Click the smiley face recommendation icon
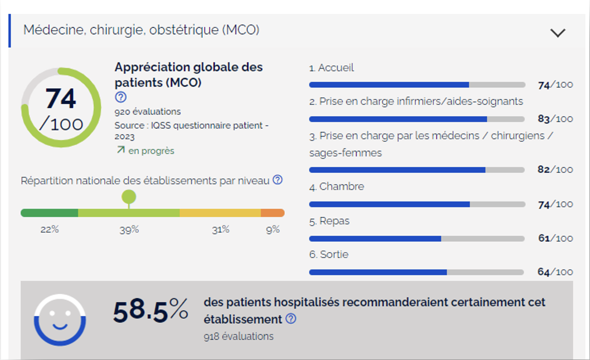 click(x=60, y=320)
